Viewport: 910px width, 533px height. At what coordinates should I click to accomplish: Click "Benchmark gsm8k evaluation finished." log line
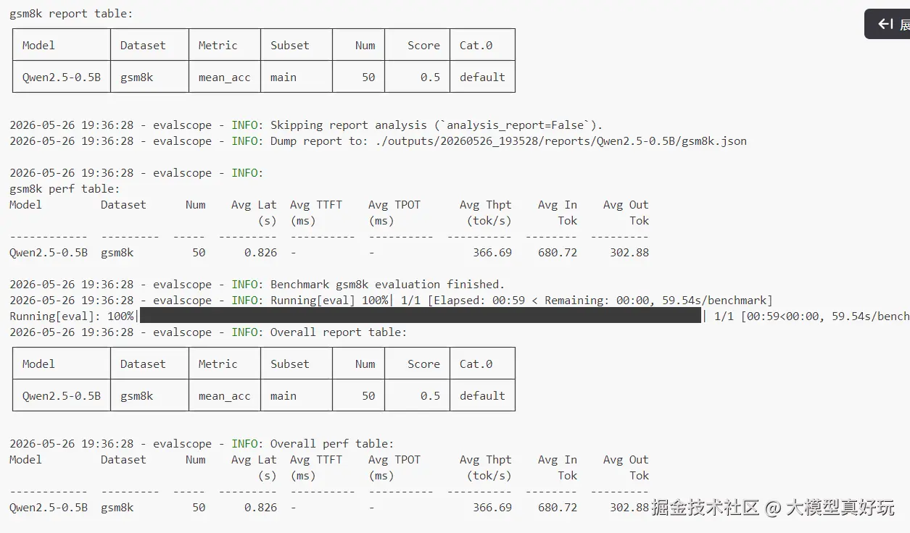click(257, 285)
